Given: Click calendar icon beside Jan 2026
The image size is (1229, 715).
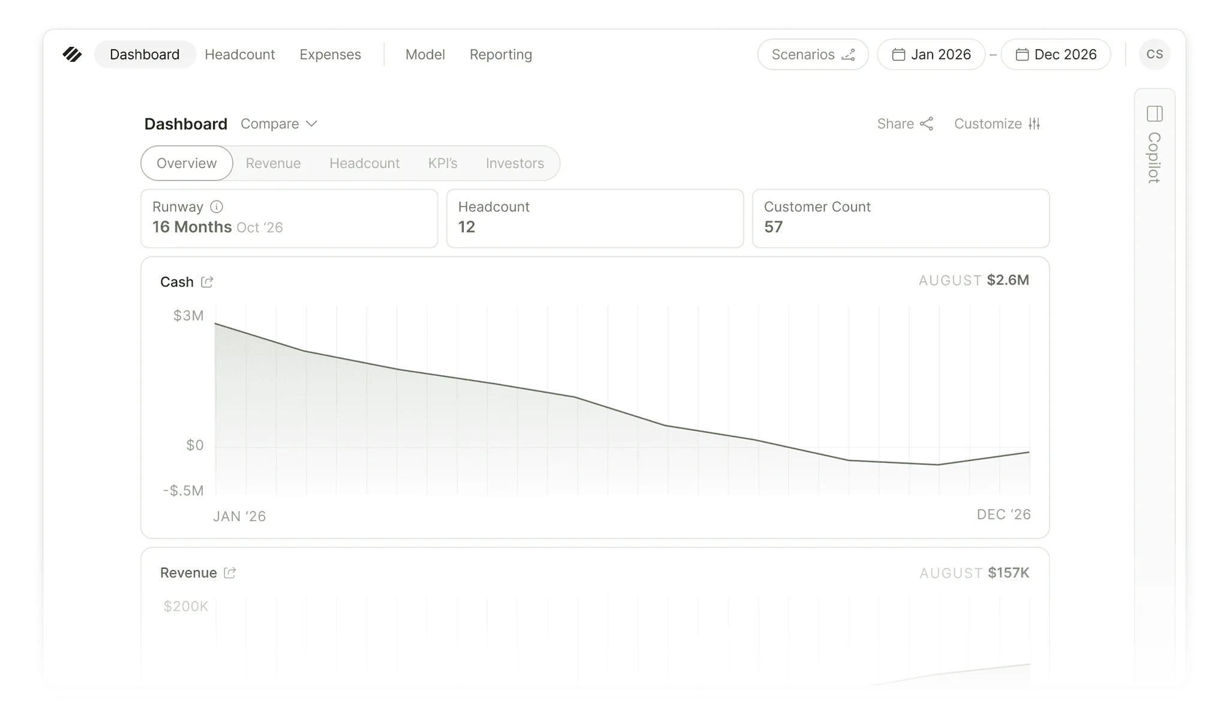Looking at the screenshot, I should (x=898, y=55).
